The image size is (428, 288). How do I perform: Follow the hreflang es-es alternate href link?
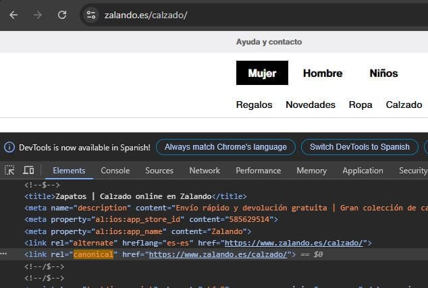[294, 243]
